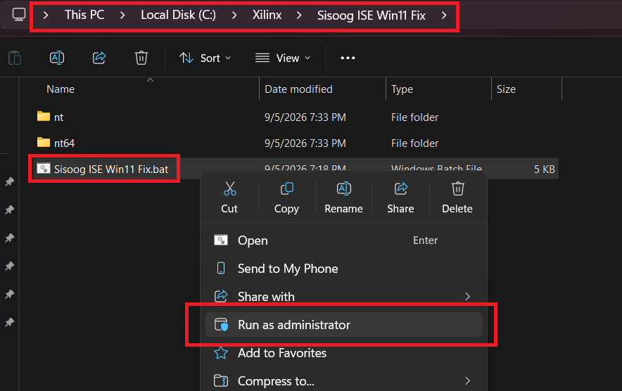Image resolution: width=622 pixels, height=391 pixels.
Task: Click the toolbar Share icon
Action: tap(99, 58)
